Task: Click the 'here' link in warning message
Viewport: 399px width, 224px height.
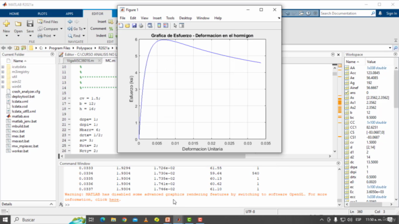Action: point(114,200)
